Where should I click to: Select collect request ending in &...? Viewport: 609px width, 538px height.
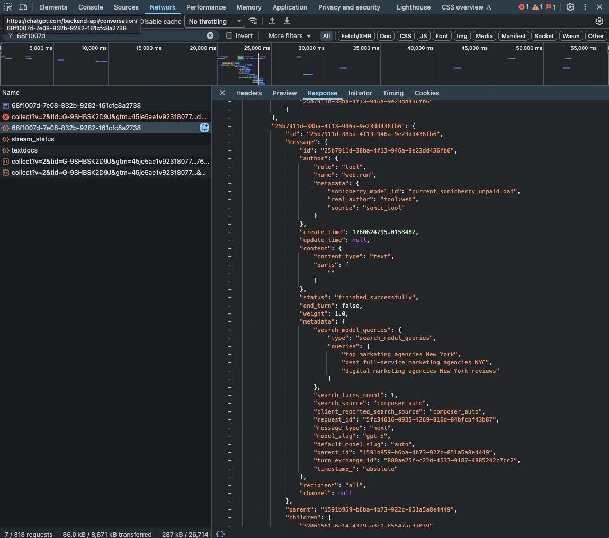(105, 173)
